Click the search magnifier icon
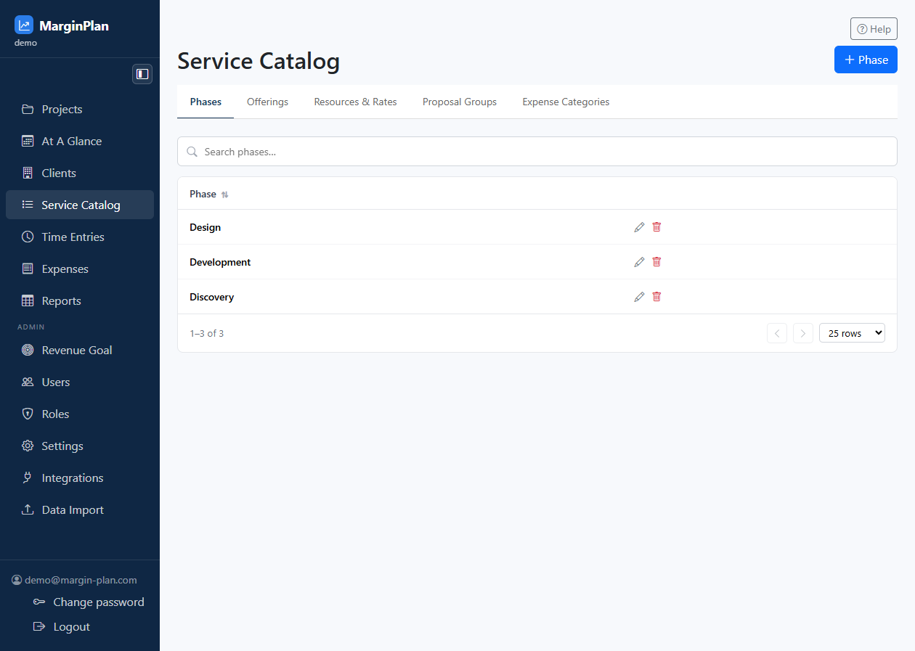This screenshot has height=651, width=915. 192,152
